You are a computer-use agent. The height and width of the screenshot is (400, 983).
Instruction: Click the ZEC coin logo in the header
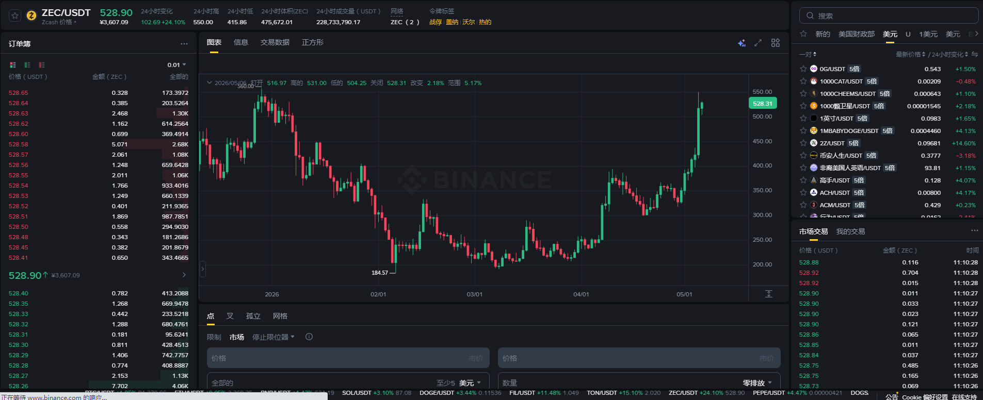point(31,16)
